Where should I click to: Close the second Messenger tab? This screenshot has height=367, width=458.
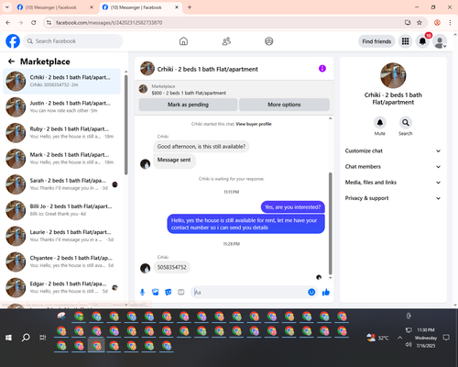(177, 7)
